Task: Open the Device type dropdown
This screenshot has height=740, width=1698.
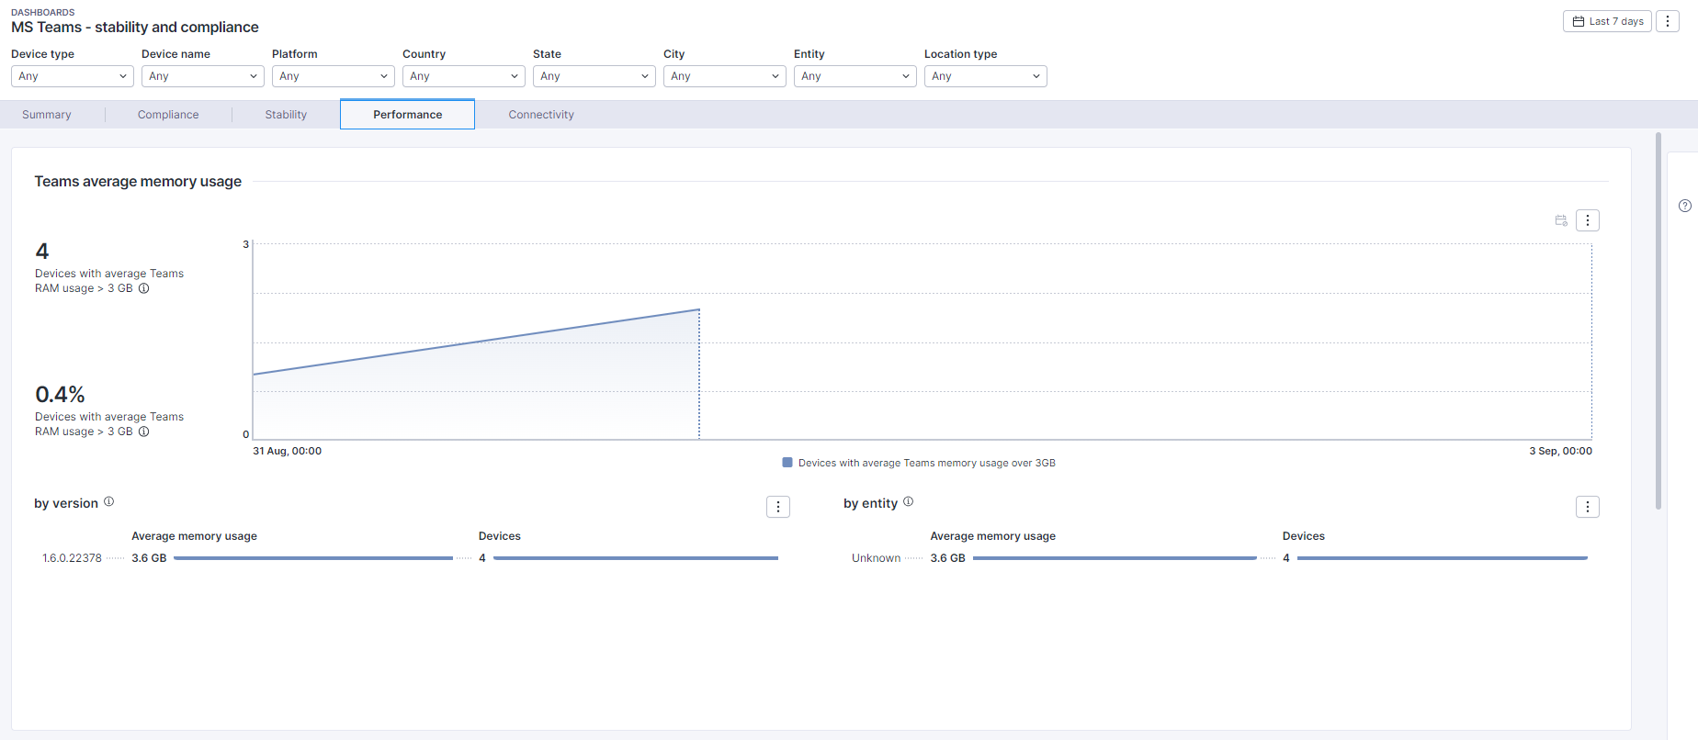Action: (x=73, y=76)
